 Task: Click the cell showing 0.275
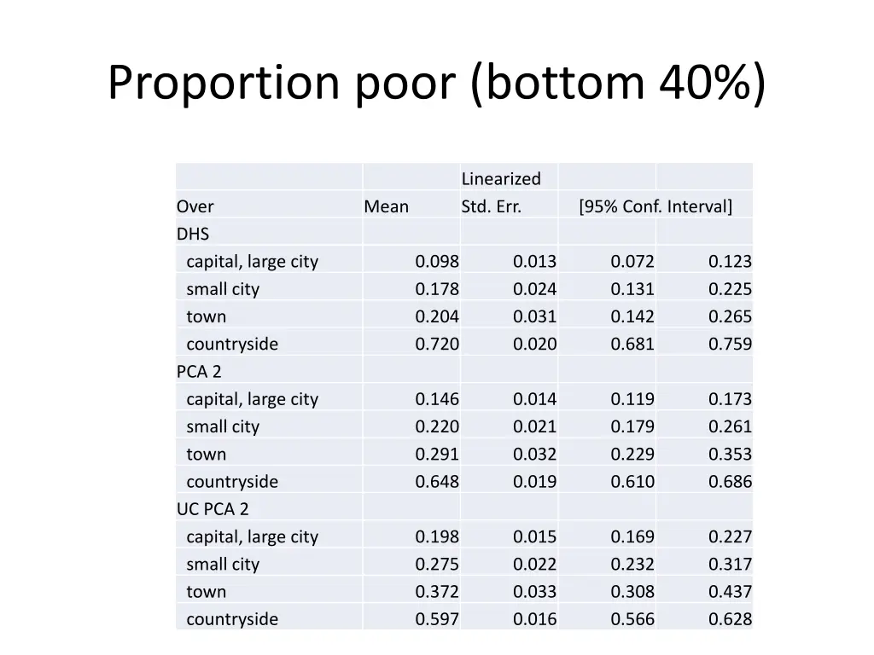pos(437,565)
